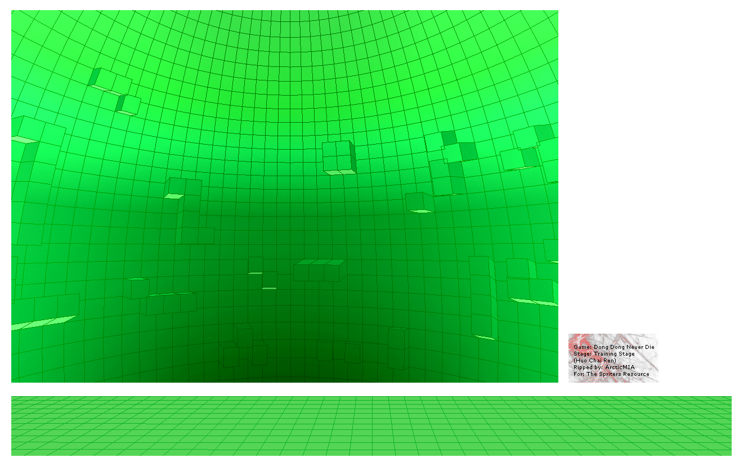Click the '(Huo Chai Ren)' text line

(595, 361)
